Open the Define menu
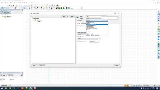 tap(12, 3)
